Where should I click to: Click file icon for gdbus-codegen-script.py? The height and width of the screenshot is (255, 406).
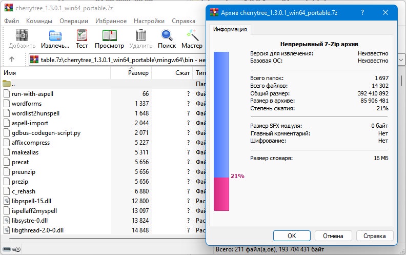tap(7, 133)
